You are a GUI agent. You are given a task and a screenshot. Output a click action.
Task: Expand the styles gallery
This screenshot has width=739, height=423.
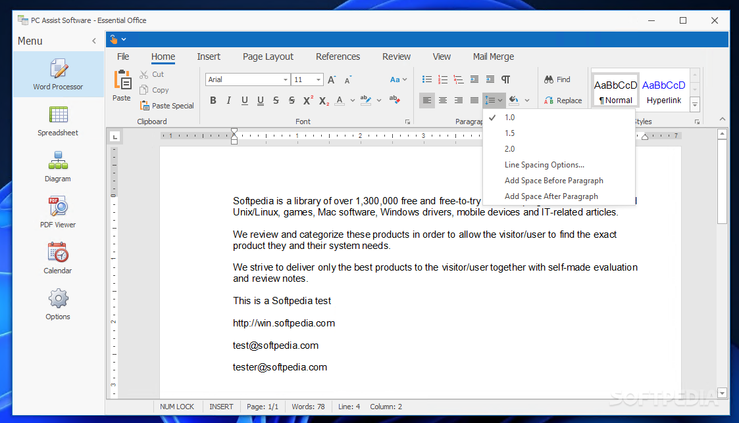(695, 104)
